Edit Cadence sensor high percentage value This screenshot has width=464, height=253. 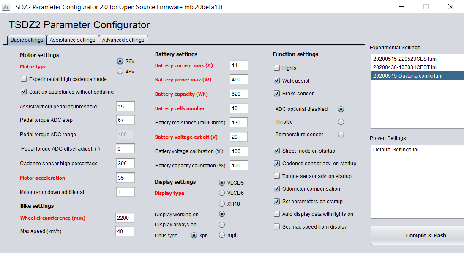coord(126,163)
